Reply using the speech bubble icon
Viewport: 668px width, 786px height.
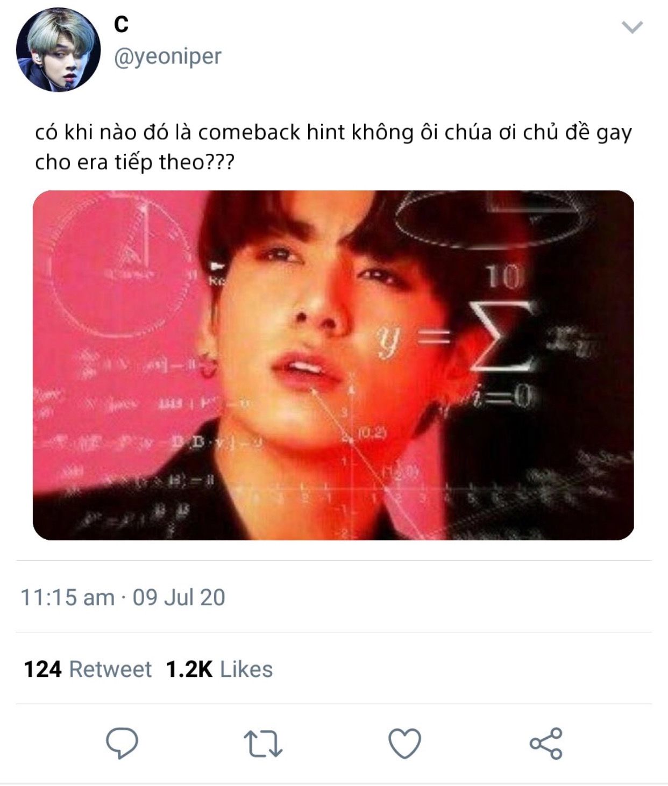point(122,743)
